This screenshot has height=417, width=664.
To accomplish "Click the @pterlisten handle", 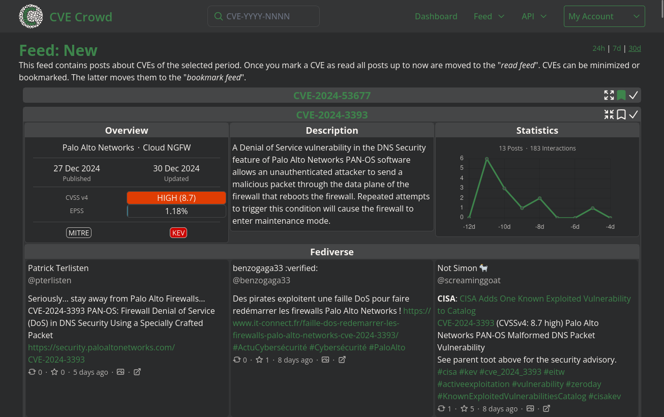I will [49, 280].
